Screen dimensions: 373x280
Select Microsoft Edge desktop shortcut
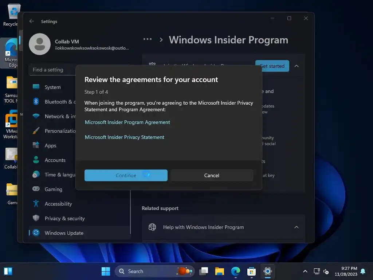coord(9,53)
